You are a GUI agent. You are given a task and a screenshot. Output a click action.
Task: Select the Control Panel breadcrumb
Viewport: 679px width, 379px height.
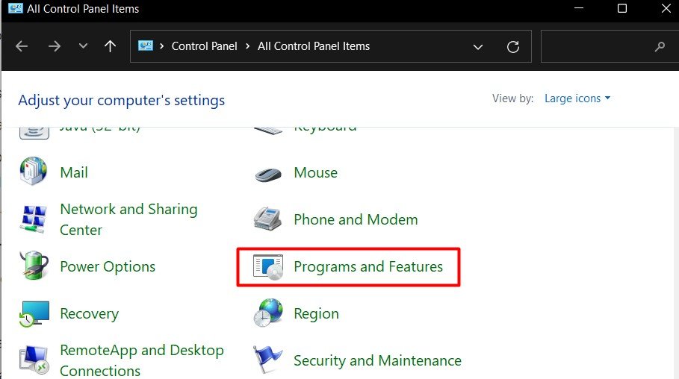click(x=205, y=46)
